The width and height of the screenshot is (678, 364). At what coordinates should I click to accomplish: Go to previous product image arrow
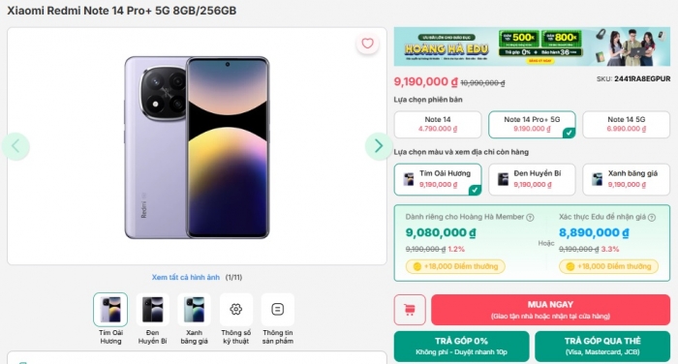coord(16,146)
